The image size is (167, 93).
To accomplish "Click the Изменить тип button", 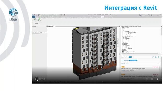I will [43, 33].
